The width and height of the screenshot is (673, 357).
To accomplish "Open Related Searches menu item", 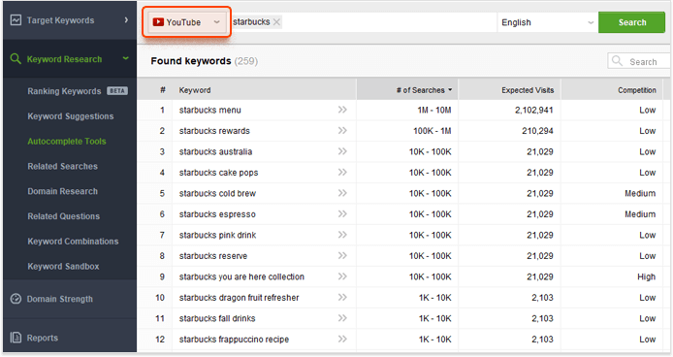I will point(62,166).
